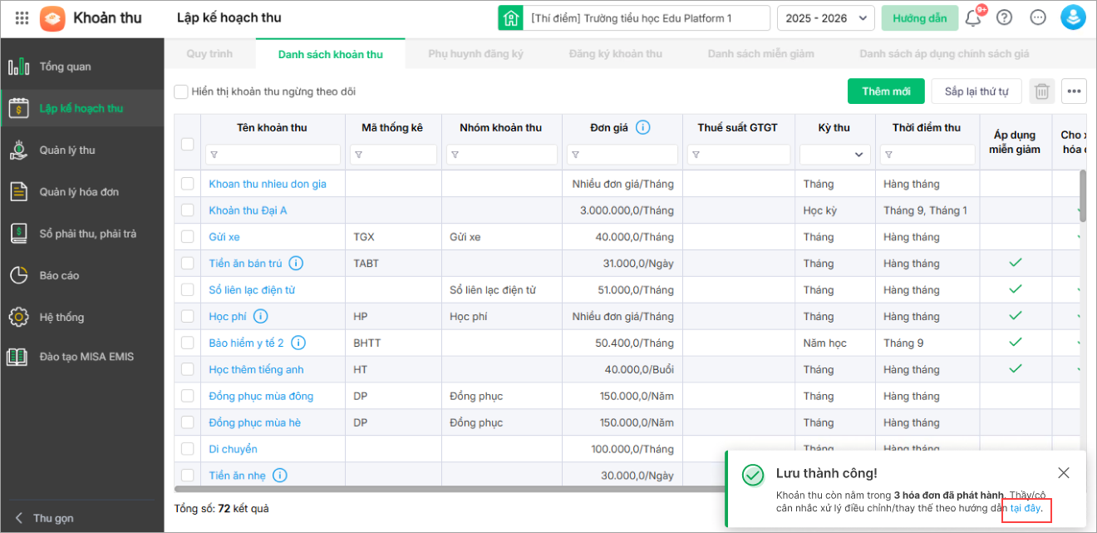Expand the Kỳ thu filter dropdown
Image resolution: width=1097 pixels, height=533 pixels.
coord(835,155)
